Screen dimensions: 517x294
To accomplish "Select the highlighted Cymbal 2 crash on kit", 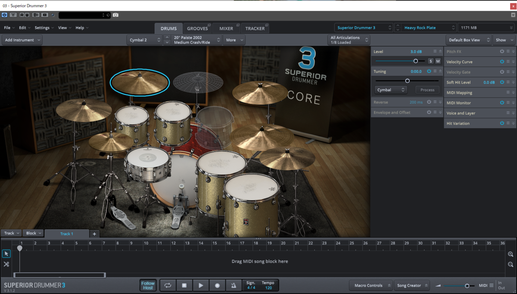I will (x=140, y=82).
